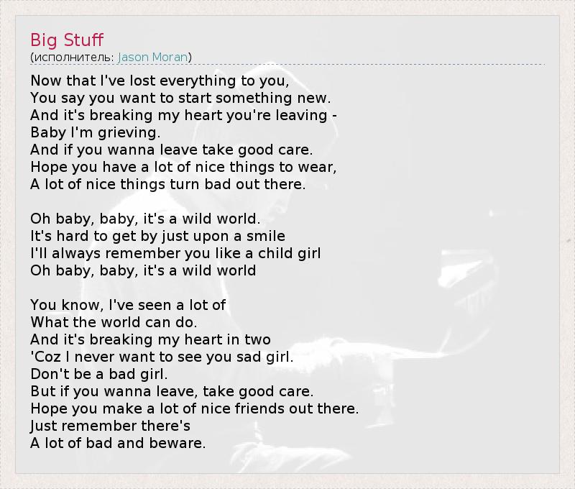
Task: Click the line 'It's hard to get by just upon a smile'
Action: click(x=157, y=236)
